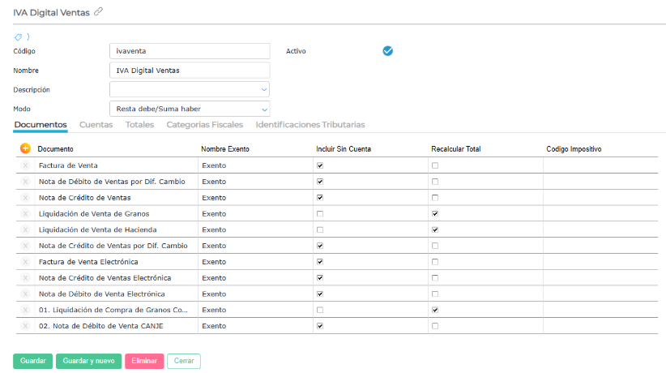Remove the 02. Nota de Débito CANJE row
Image resolution: width=666 pixels, height=373 pixels.
[25, 326]
